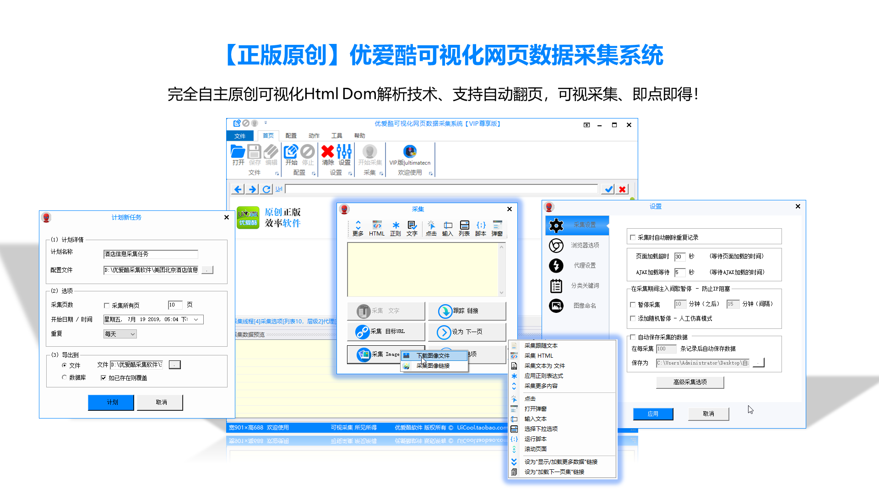Expand the 配置 ribbon group launcher

tap(314, 174)
